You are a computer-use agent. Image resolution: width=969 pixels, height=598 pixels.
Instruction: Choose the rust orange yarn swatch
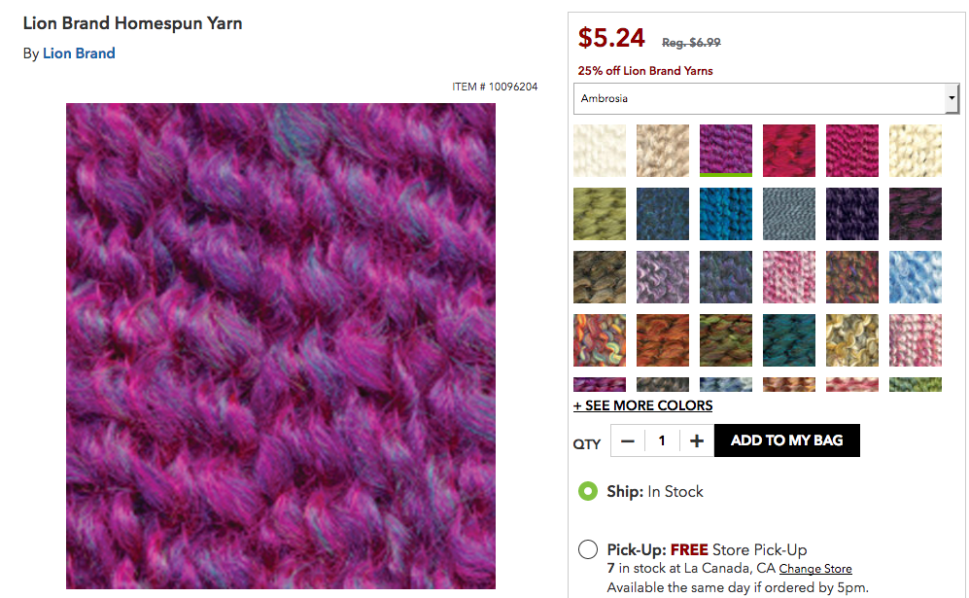tap(662, 339)
